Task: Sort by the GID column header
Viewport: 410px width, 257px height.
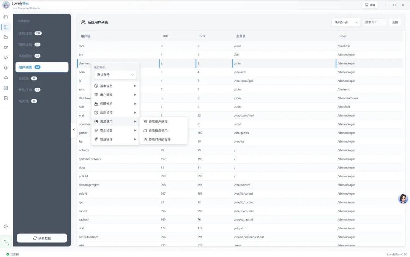Action: coord(202,36)
